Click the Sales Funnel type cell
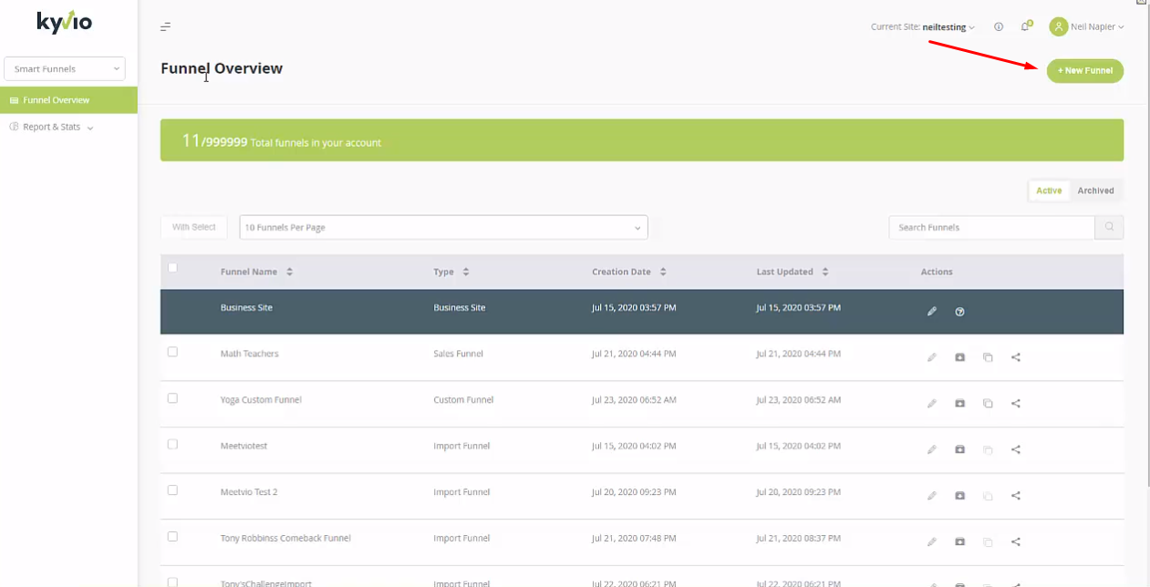This screenshot has height=587, width=1150. pos(458,354)
